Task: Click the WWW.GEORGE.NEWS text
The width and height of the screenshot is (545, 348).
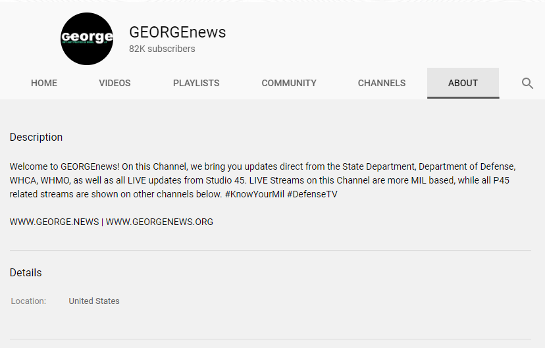Action: pyautogui.click(x=54, y=222)
